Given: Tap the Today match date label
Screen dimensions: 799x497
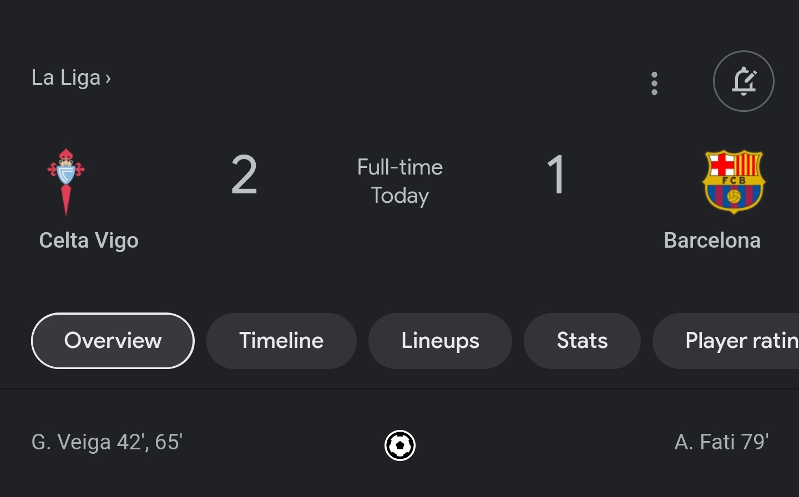Looking at the screenshot, I should click(399, 196).
